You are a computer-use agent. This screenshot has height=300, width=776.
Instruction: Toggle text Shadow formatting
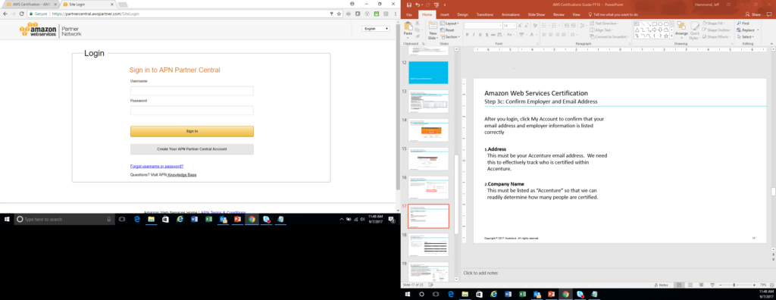pyautogui.click(x=487, y=35)
